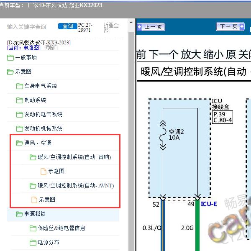The height and width of the screenshot is (251, 251).
Task: Open 电源分布 tree item
Action: (49, 242)
